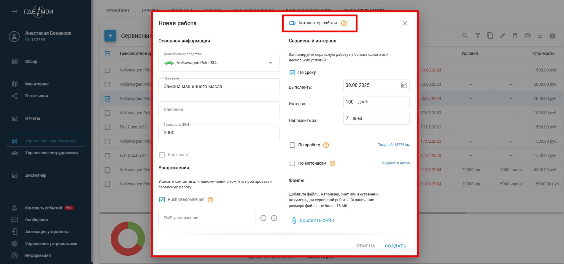Click the calendar icon in the date field
The image size is (564, 264).
403,85
